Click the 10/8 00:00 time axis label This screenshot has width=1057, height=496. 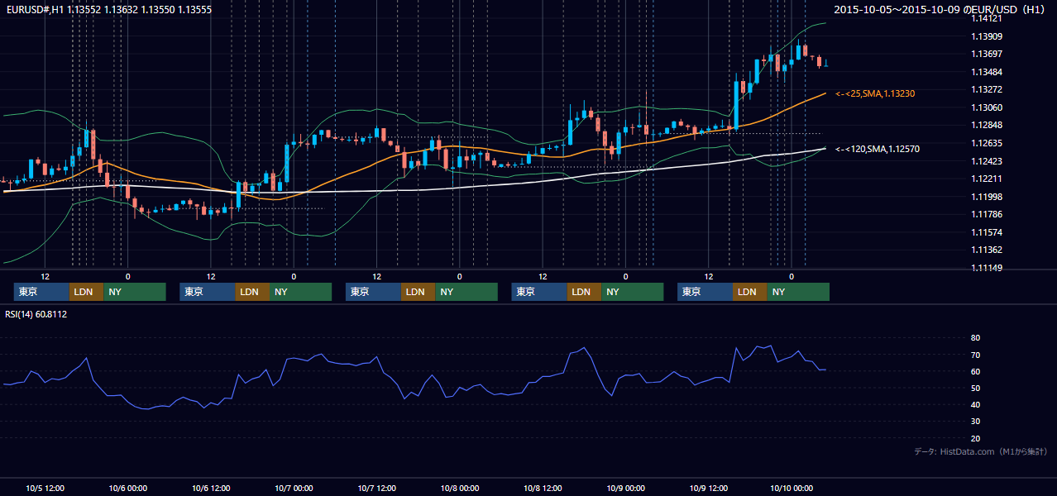pos(460,488)
